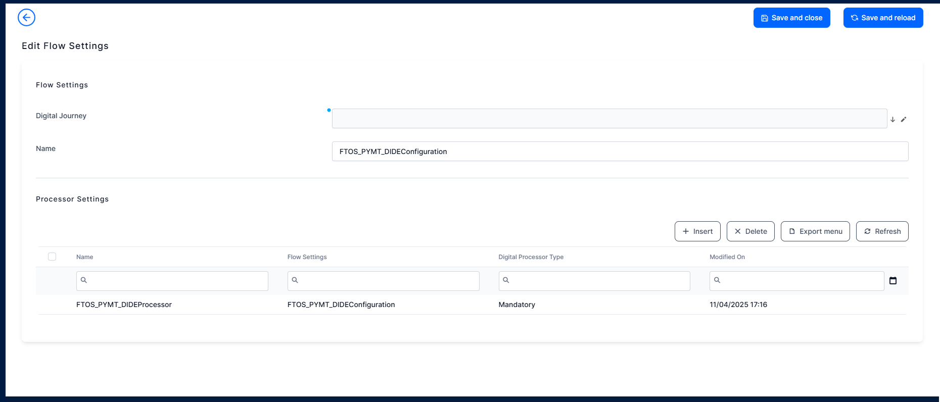Toggle the select-all checkbox in table header

pyautogui.click(x=52, y=257)
